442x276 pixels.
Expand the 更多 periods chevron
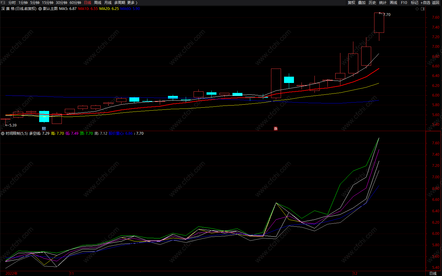(132, 2)
